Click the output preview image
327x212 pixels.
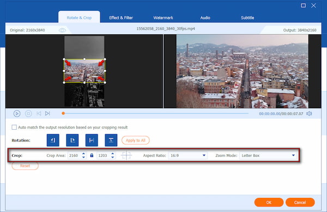[243, 71]
